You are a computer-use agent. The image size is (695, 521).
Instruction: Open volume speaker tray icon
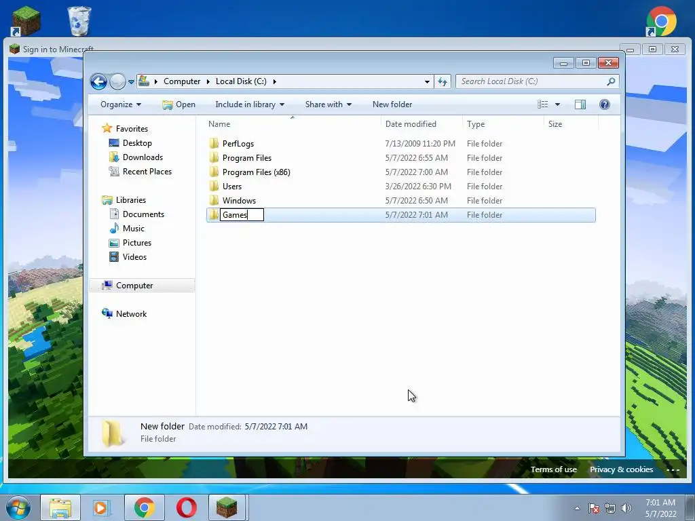point(626,508)
